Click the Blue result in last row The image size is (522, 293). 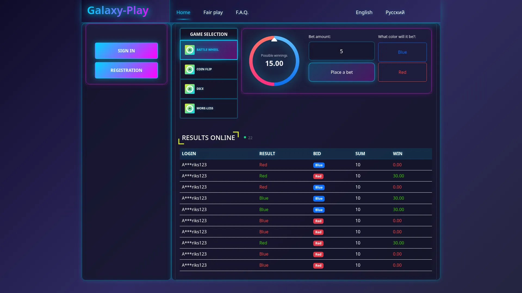[x=264, y=265]
